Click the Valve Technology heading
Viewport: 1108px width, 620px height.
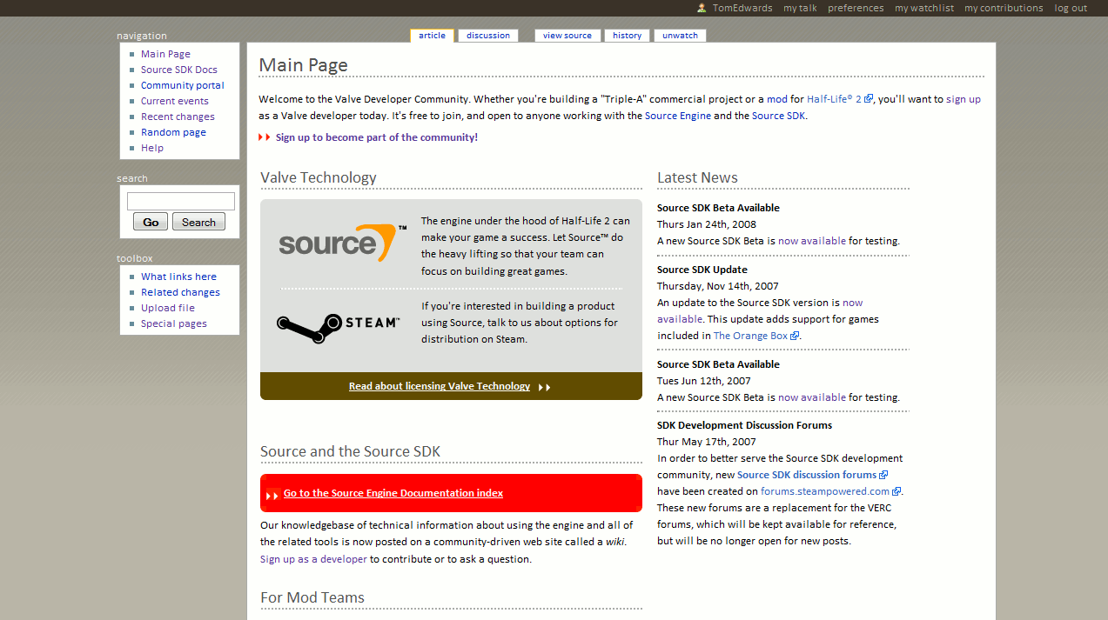click(319, 177)
